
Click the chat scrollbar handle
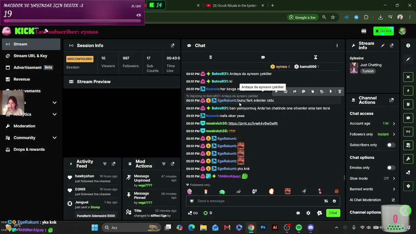tap(344, 177)
